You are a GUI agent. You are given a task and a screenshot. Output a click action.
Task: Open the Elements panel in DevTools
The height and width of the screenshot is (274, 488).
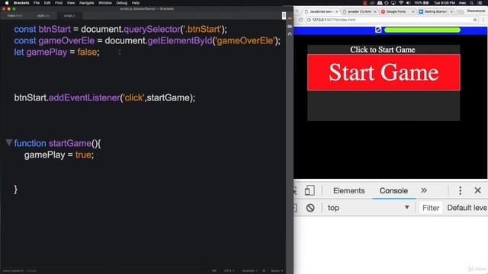point(349,191)
